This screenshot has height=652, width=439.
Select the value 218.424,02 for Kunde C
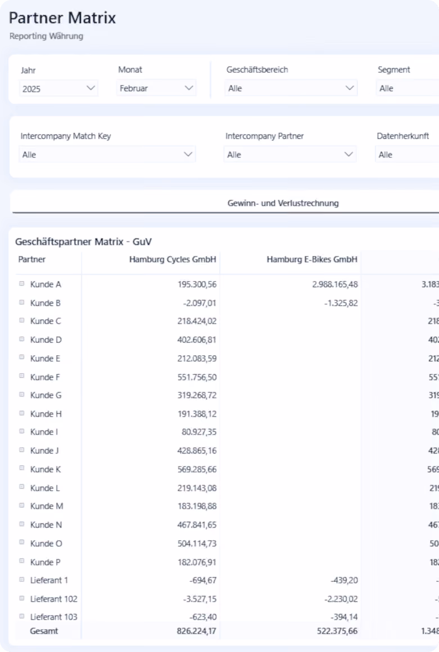[x=197, y=321]
